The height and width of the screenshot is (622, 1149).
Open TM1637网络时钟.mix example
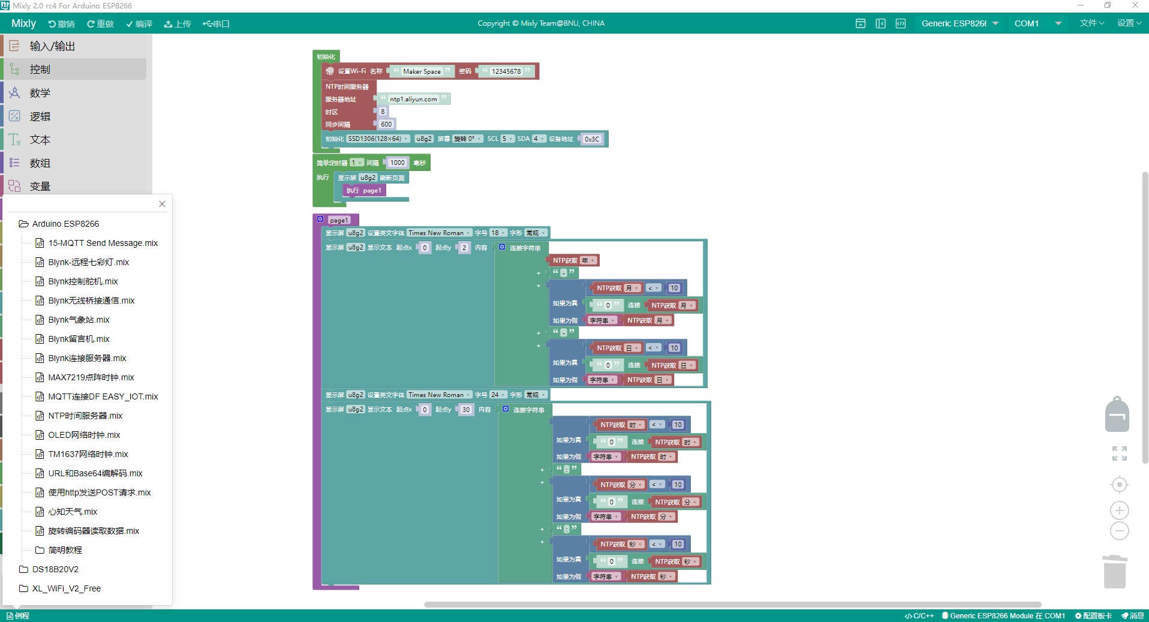pyautogui.click(x=82, y=454)
